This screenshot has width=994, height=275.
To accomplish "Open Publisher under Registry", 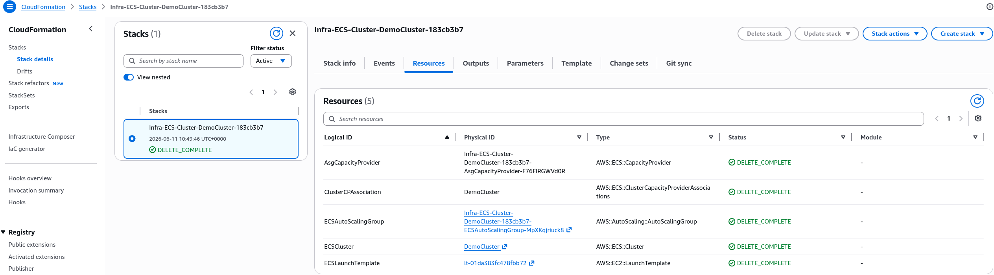I will 21,269.
